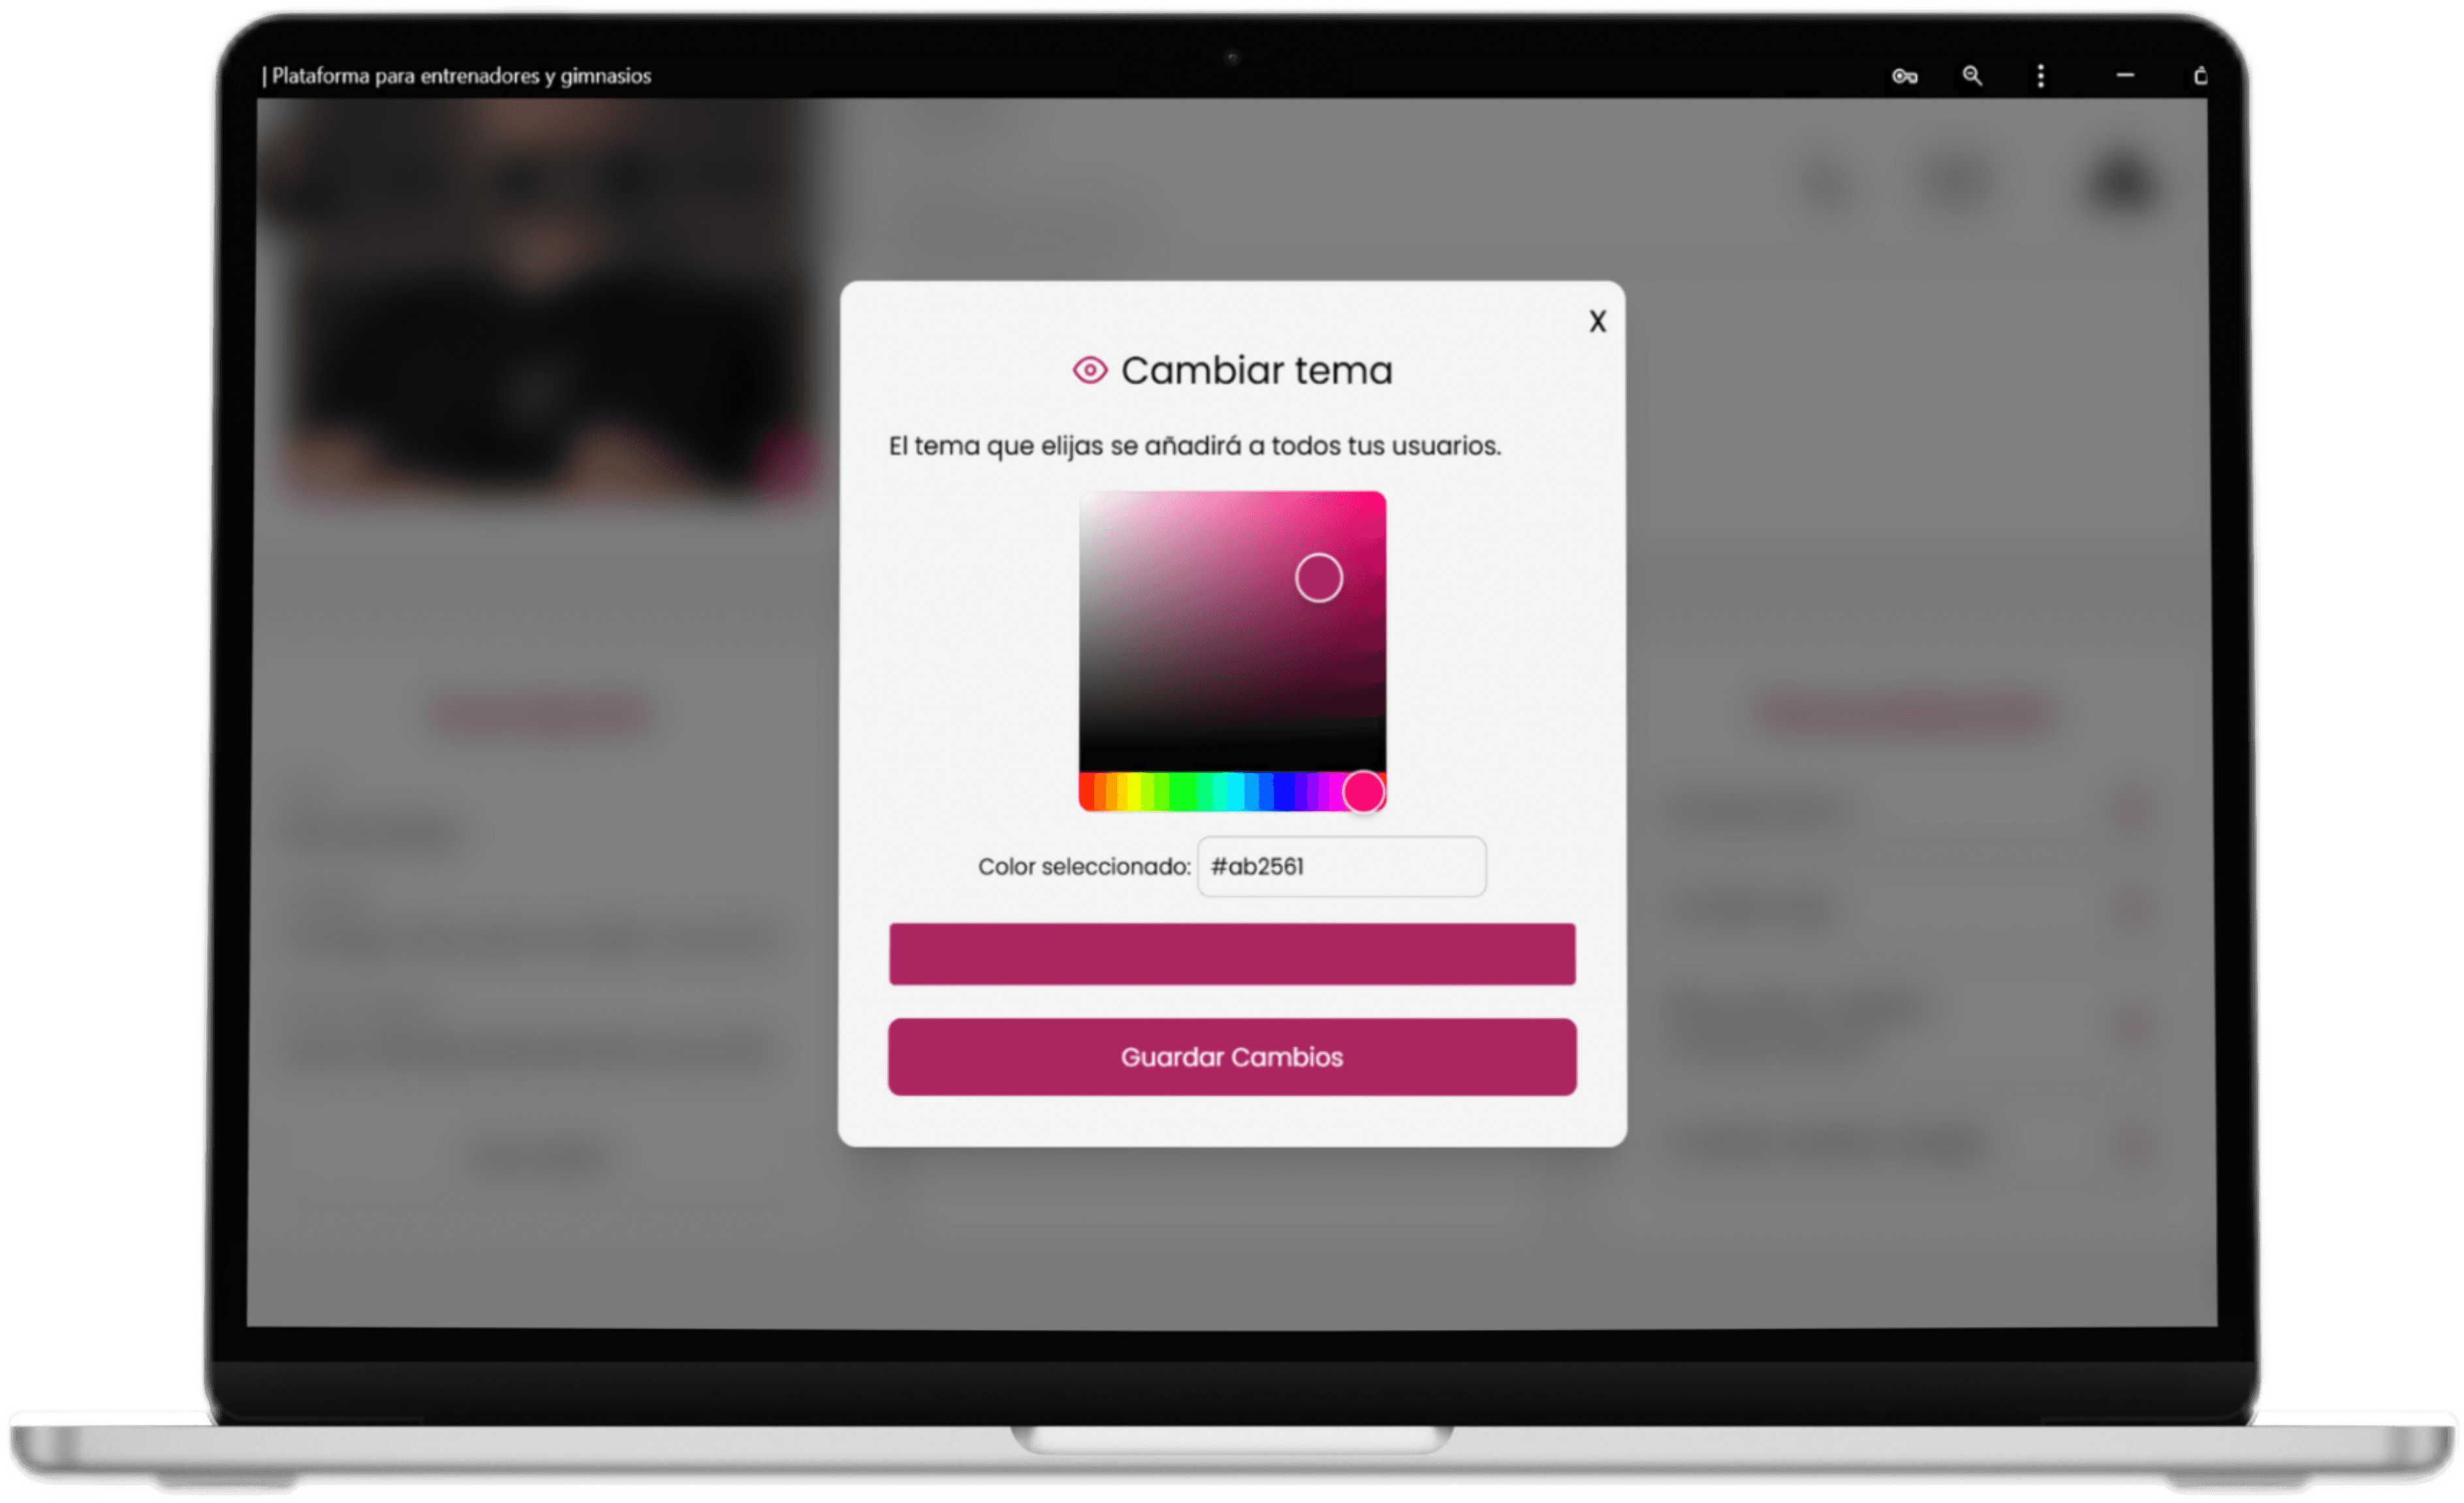Click the password key icon in title bar
This screenshot has height=1503, width=2464.
1904,77
